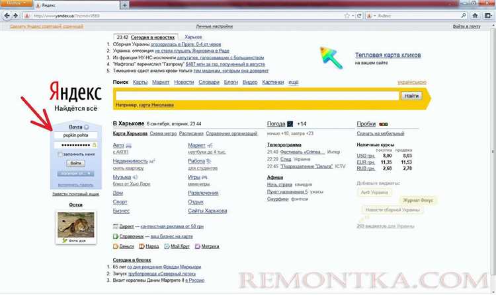
Task: Click the Яндекс logo
Action: click(75, 90)
